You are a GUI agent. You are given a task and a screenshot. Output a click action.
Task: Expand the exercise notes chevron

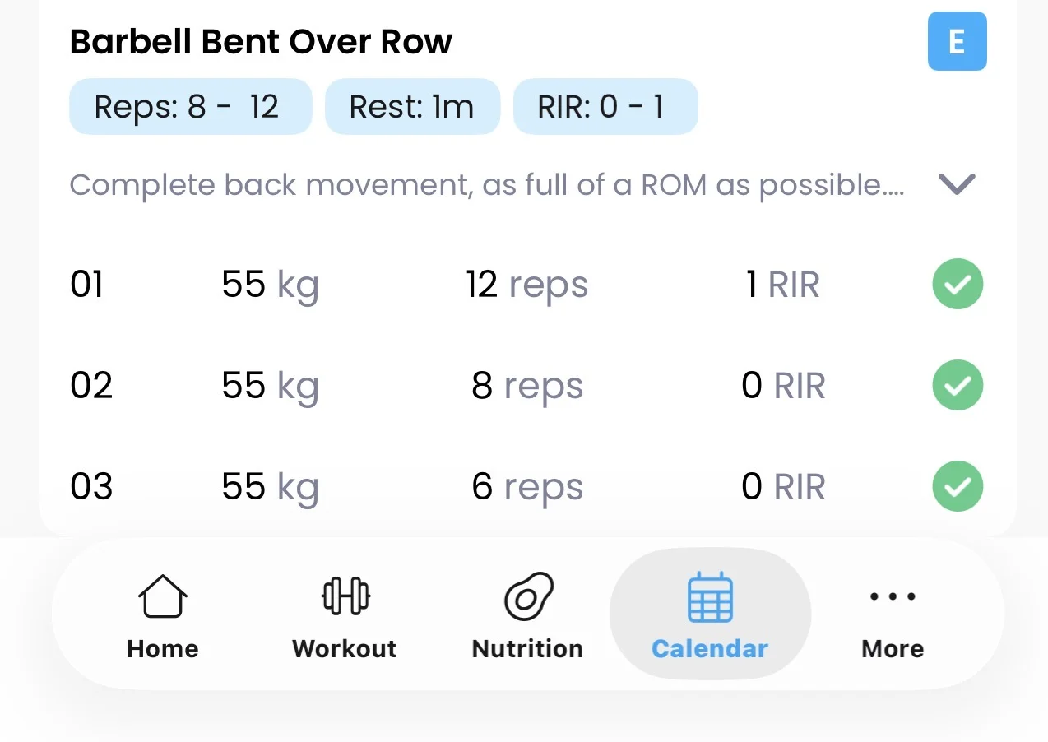pos(957,184)
